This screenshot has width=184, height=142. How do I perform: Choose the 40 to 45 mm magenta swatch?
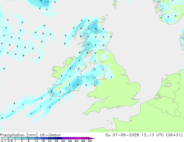point(79,138)
